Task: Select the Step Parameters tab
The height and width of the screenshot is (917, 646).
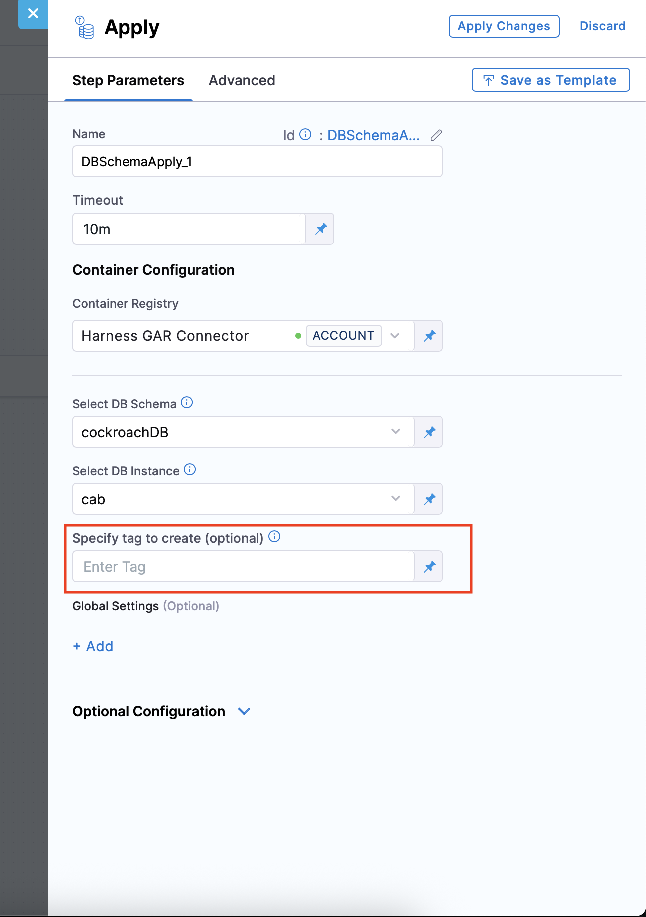Action: point(128,81)
